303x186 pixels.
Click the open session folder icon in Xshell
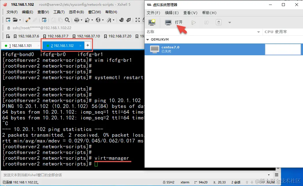click(15, 20)
